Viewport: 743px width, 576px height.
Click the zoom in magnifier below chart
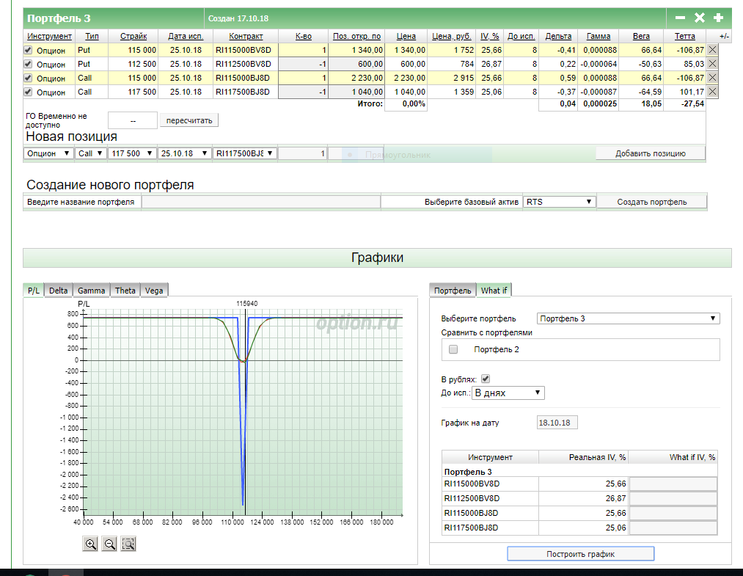(91, 544)
